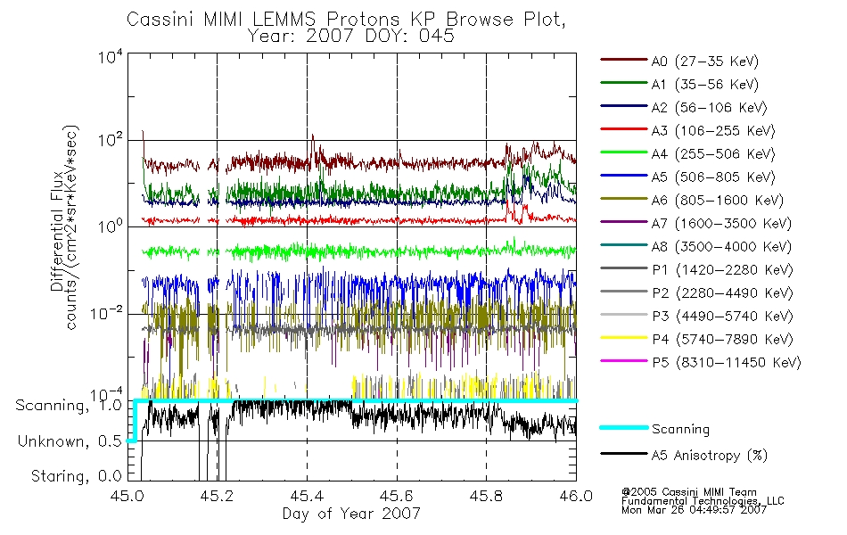The height and width of the screenshot is (535, 847).
Task: Click the red A3 legend line
Action: (x=623, y=129)
